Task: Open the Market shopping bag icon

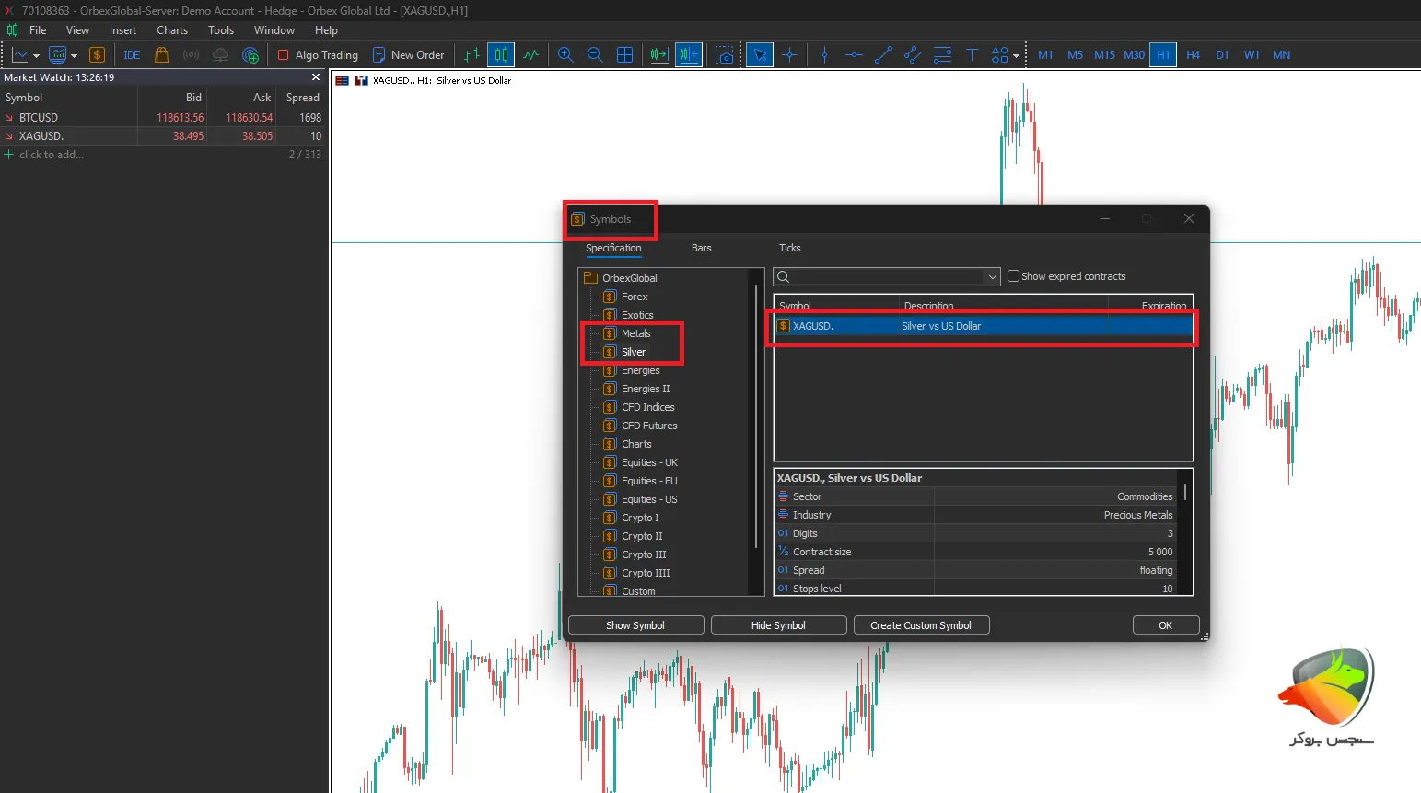Action: [161, 55]
